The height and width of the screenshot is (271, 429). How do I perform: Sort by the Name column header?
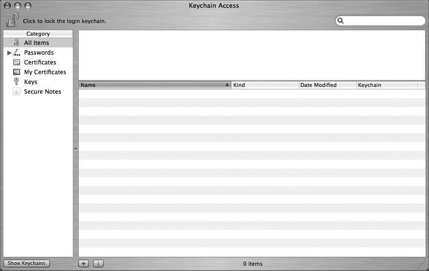[155, 85]
